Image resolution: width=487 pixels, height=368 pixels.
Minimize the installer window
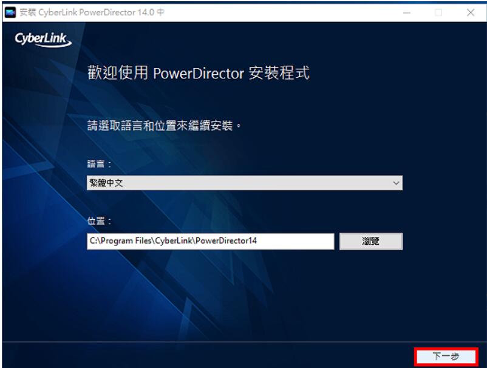tap(407, 13)
